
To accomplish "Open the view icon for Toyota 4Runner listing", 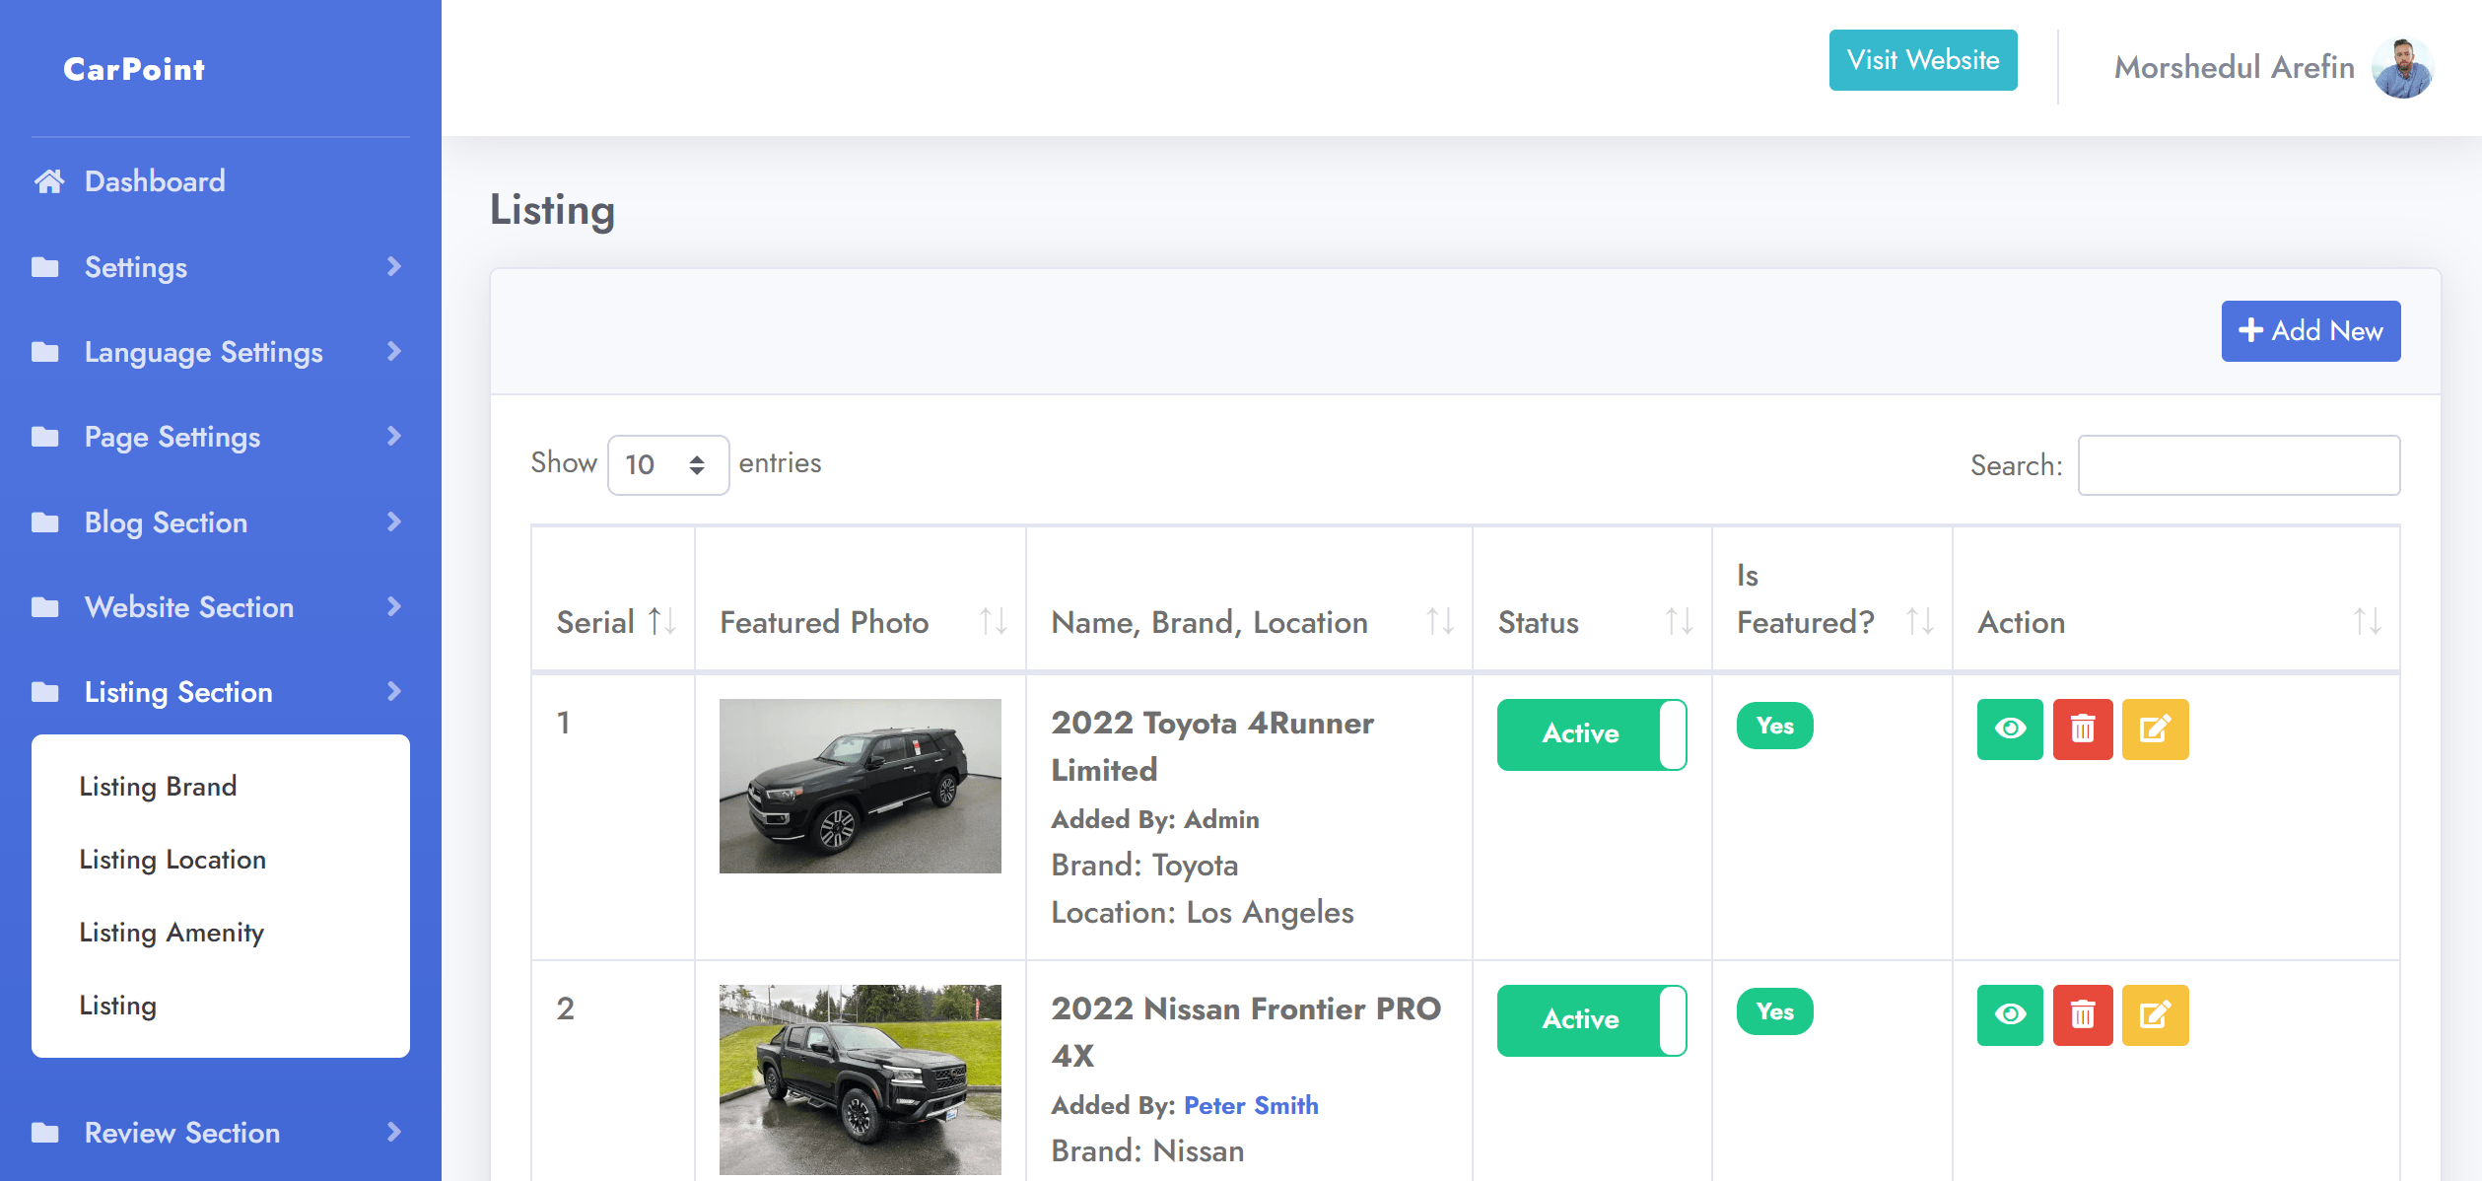I will 2010,729.
